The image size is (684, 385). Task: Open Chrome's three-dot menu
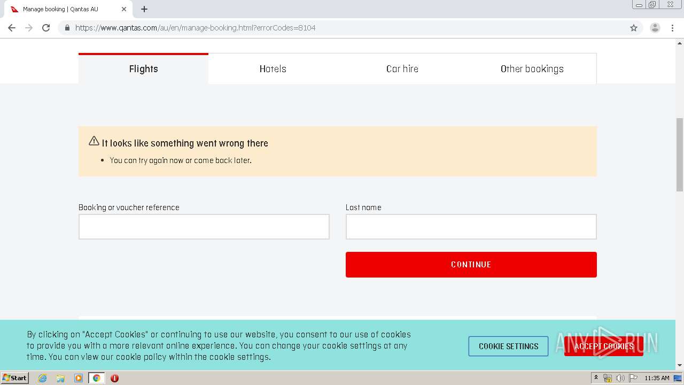click(672, 28)
